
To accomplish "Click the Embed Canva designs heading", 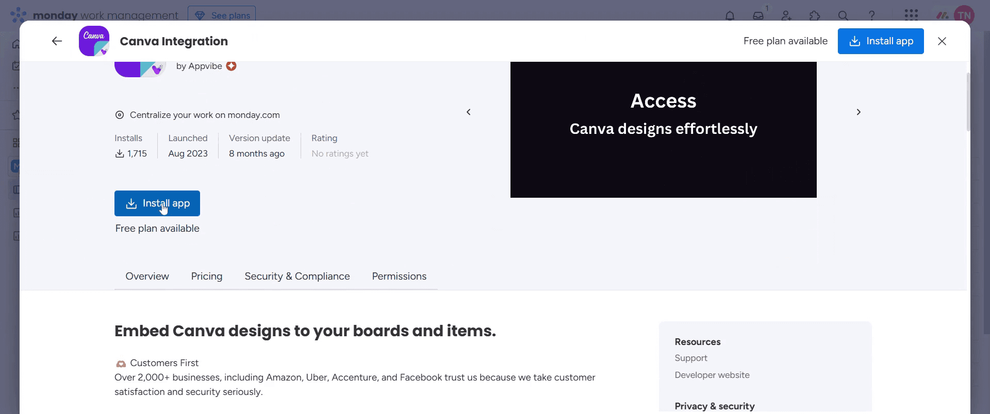I will [x=305, y=331].
